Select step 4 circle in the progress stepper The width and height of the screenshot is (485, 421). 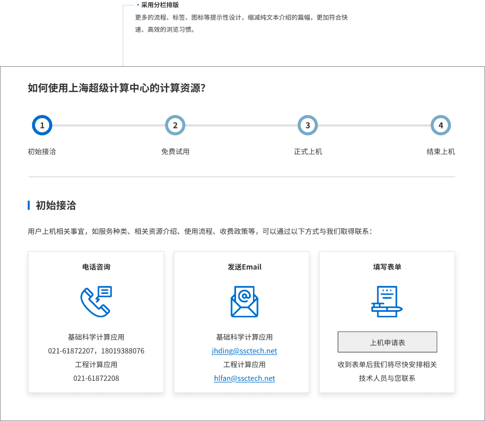pyautogui.click(x=441, y=125)
